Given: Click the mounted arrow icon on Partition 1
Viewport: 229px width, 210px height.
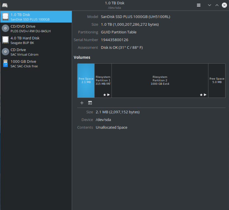Looking at the screenshot, I should click(x=109, y=95).
